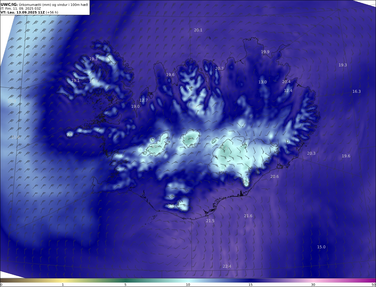Screen dimensions: 376x287
Task: Click the (+56 h) forecast offset text
Action: (x=52, y=12)
